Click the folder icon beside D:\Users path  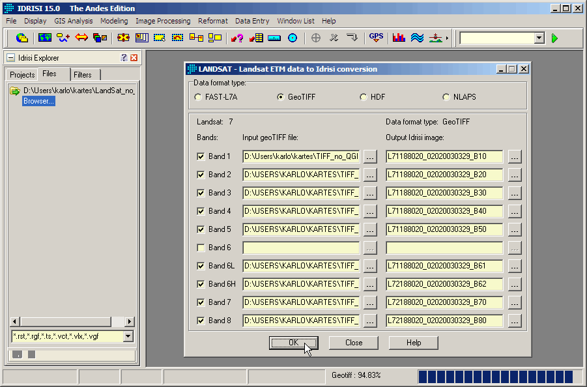pos(14,91)
